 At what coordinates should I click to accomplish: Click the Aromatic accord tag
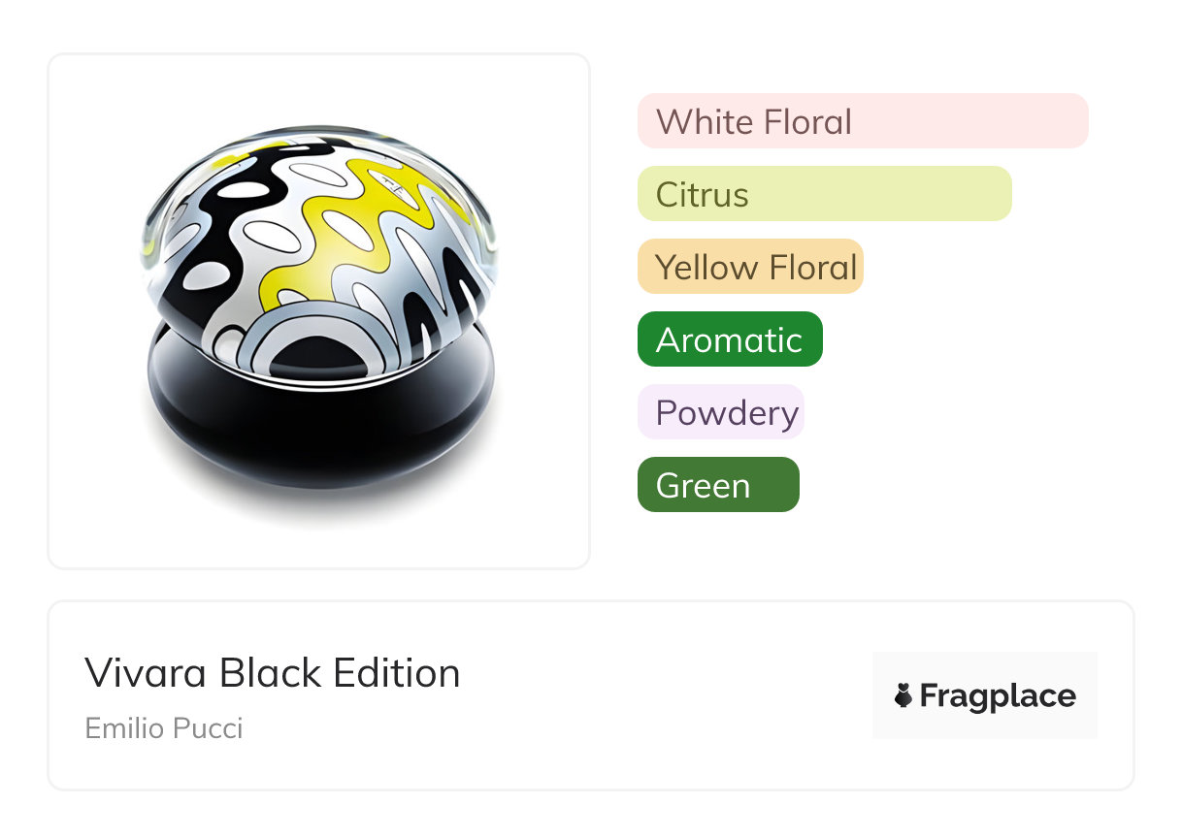(729, 339)
